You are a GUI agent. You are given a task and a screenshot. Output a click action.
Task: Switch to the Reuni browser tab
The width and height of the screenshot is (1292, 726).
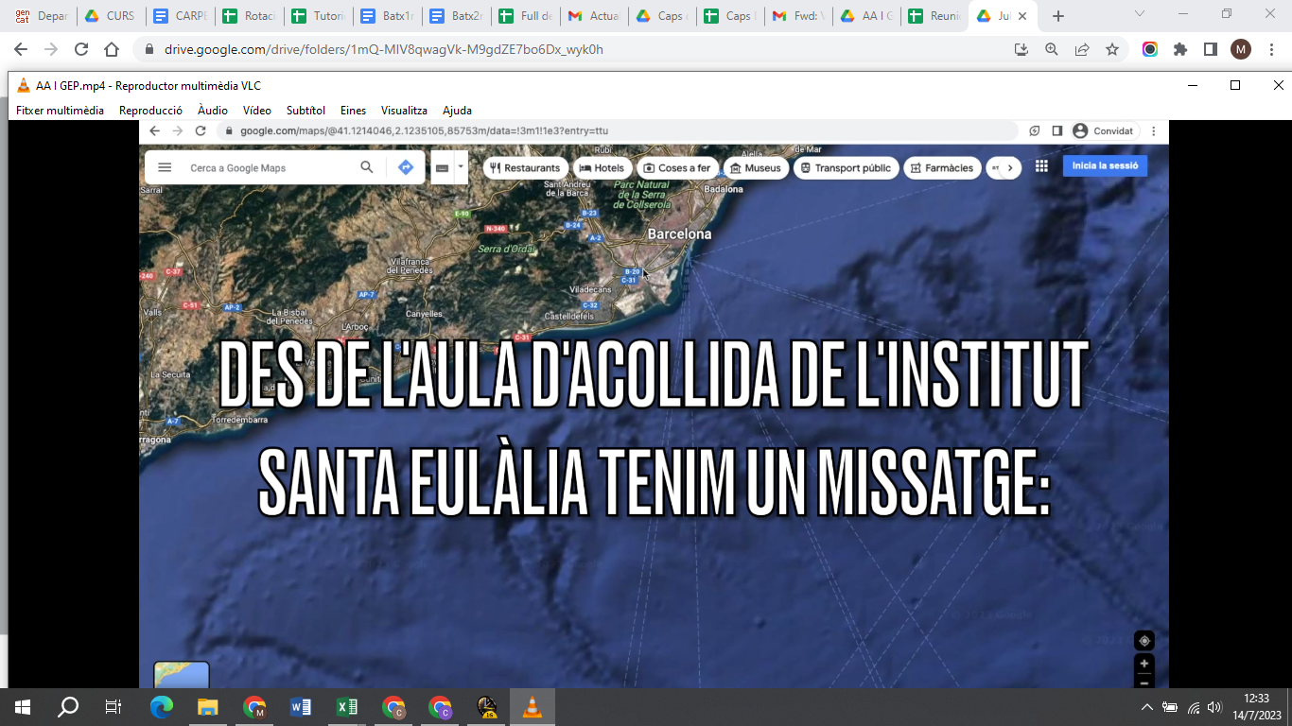[x=936, y=16]
